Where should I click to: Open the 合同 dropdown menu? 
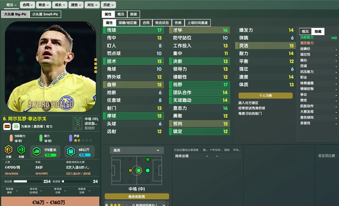pyautogui.click(x=27, y=5)
